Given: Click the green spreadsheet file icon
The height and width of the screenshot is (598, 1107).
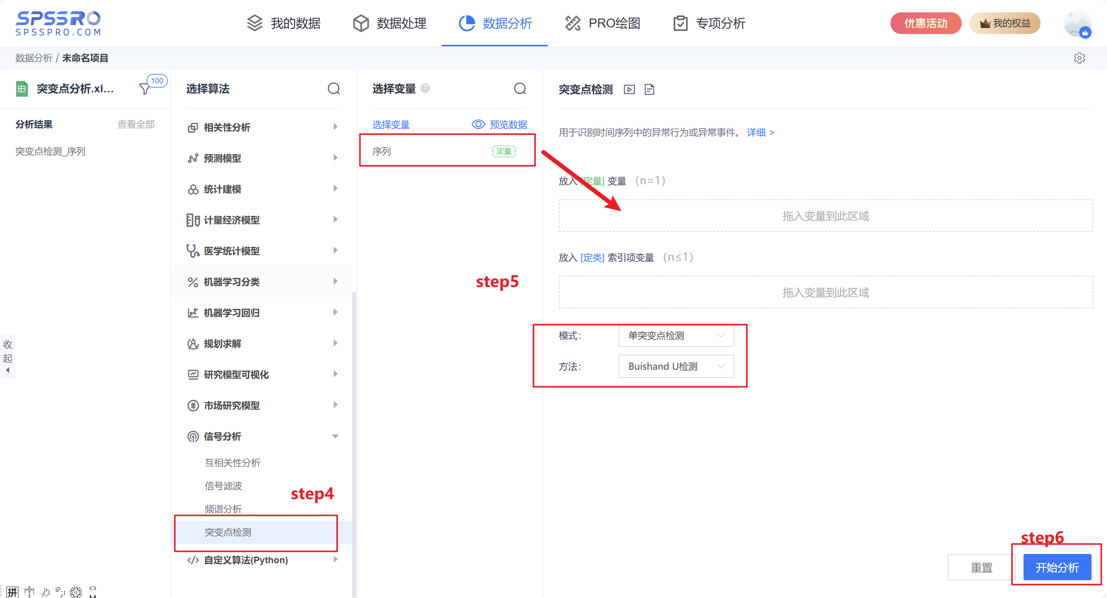Looking at the screenshot, I should coord(22,89).
